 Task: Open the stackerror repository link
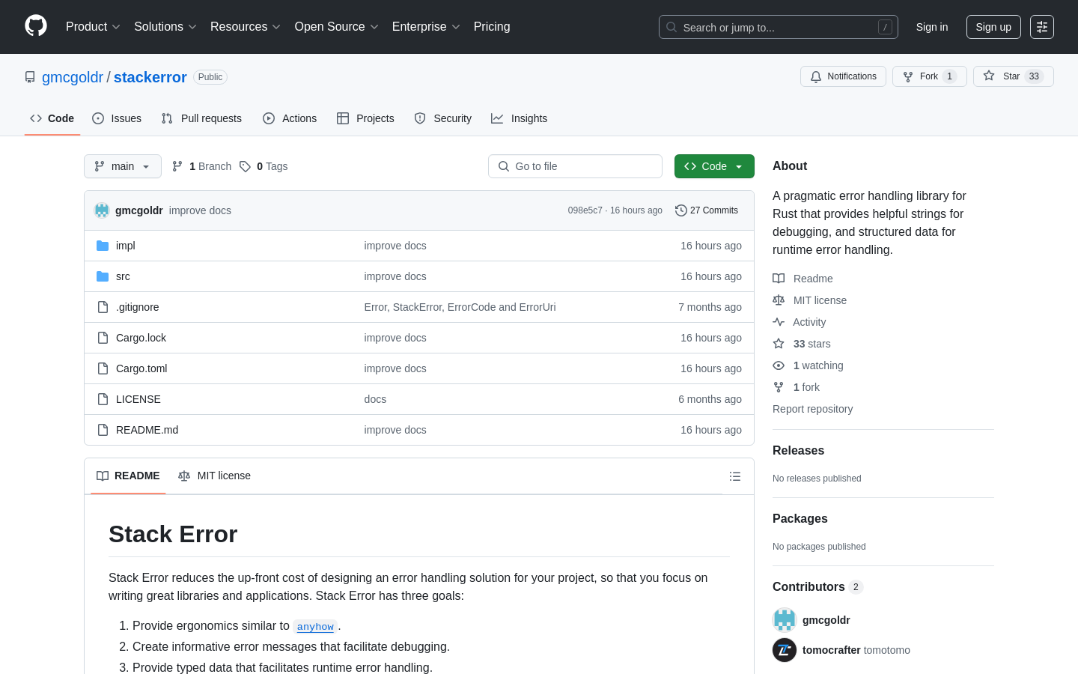[x=150, y=77]
